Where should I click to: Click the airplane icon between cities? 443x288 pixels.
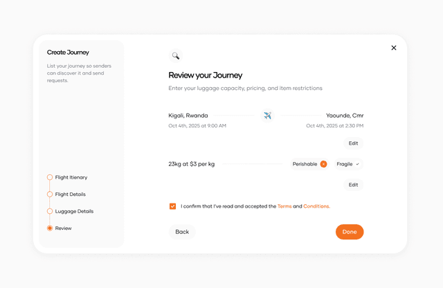coord(268,116)
